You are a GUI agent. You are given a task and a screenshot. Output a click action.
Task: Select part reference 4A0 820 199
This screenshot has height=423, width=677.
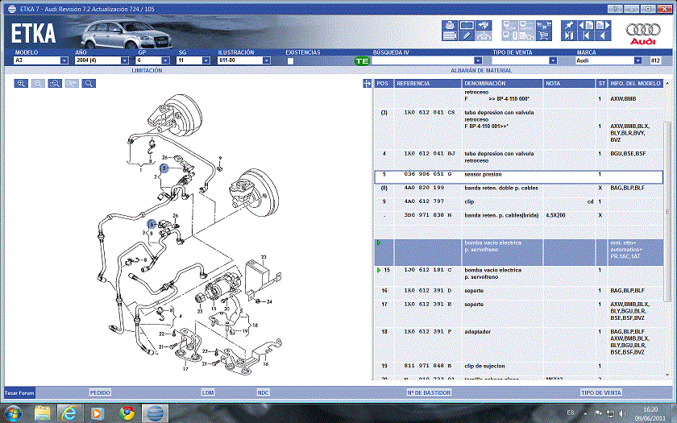point(424,188)
